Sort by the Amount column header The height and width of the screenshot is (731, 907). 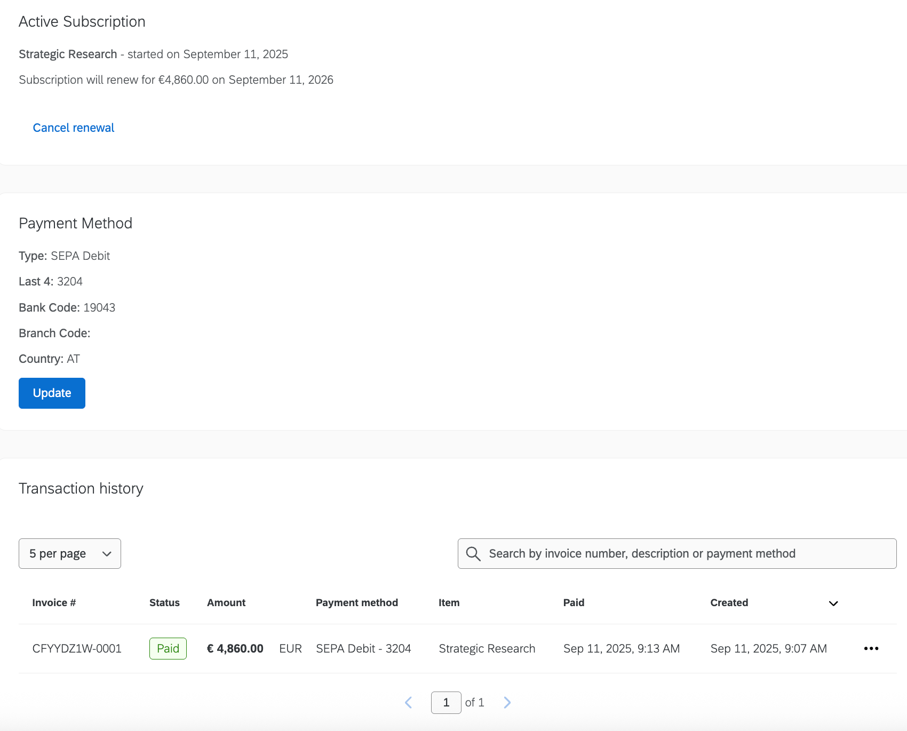pyautogui.click(x=226, y=602)
